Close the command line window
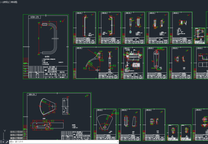 3,142
